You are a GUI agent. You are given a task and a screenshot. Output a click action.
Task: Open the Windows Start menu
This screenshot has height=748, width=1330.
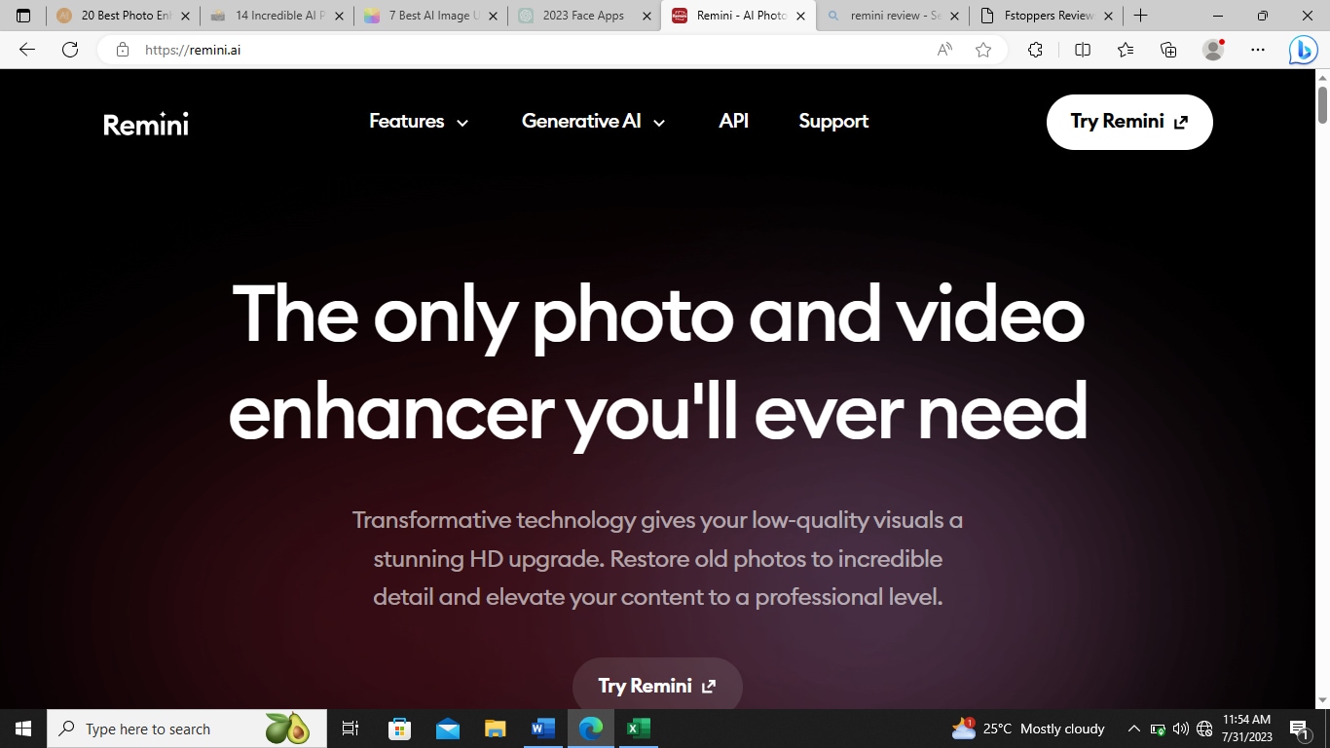pos(23,729)
